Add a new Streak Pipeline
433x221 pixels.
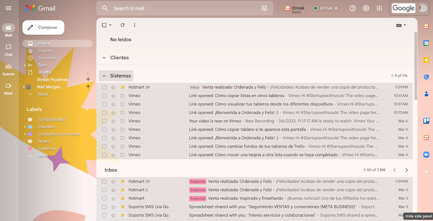(88, 79)
